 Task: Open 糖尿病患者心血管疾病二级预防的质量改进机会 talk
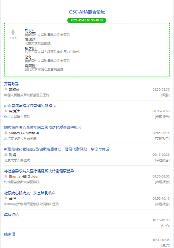tap(43, 127)
